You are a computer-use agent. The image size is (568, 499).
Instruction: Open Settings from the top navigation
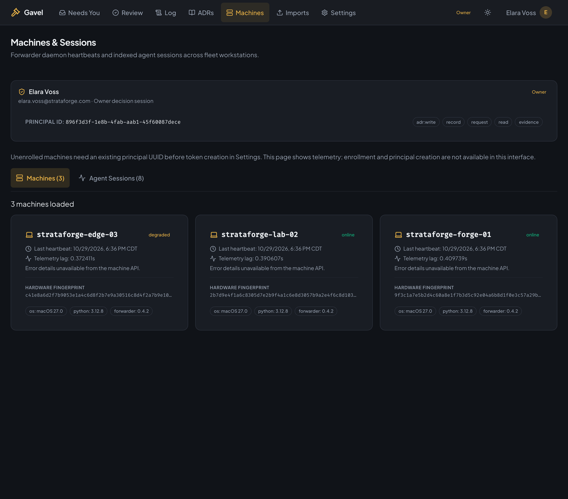[338, 13]
